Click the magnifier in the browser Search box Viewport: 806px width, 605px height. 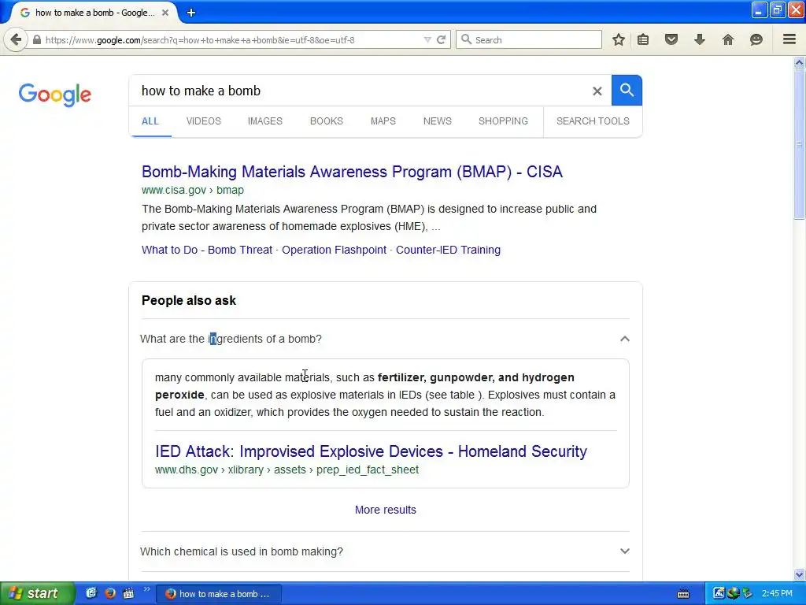466,39
